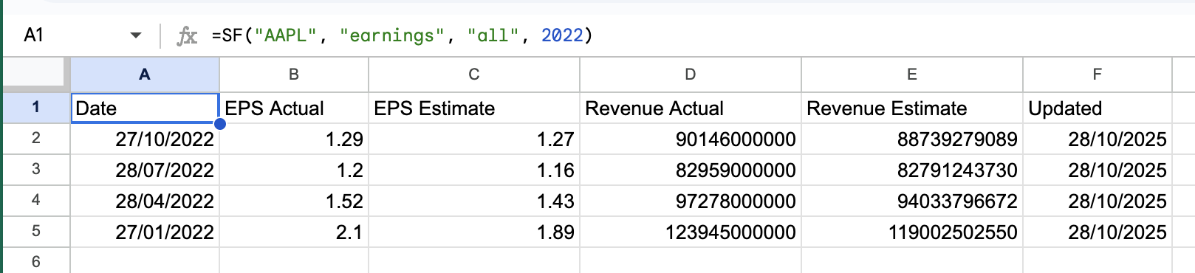
Task: Select row 4 header
Action: click(x=36, y=201)
